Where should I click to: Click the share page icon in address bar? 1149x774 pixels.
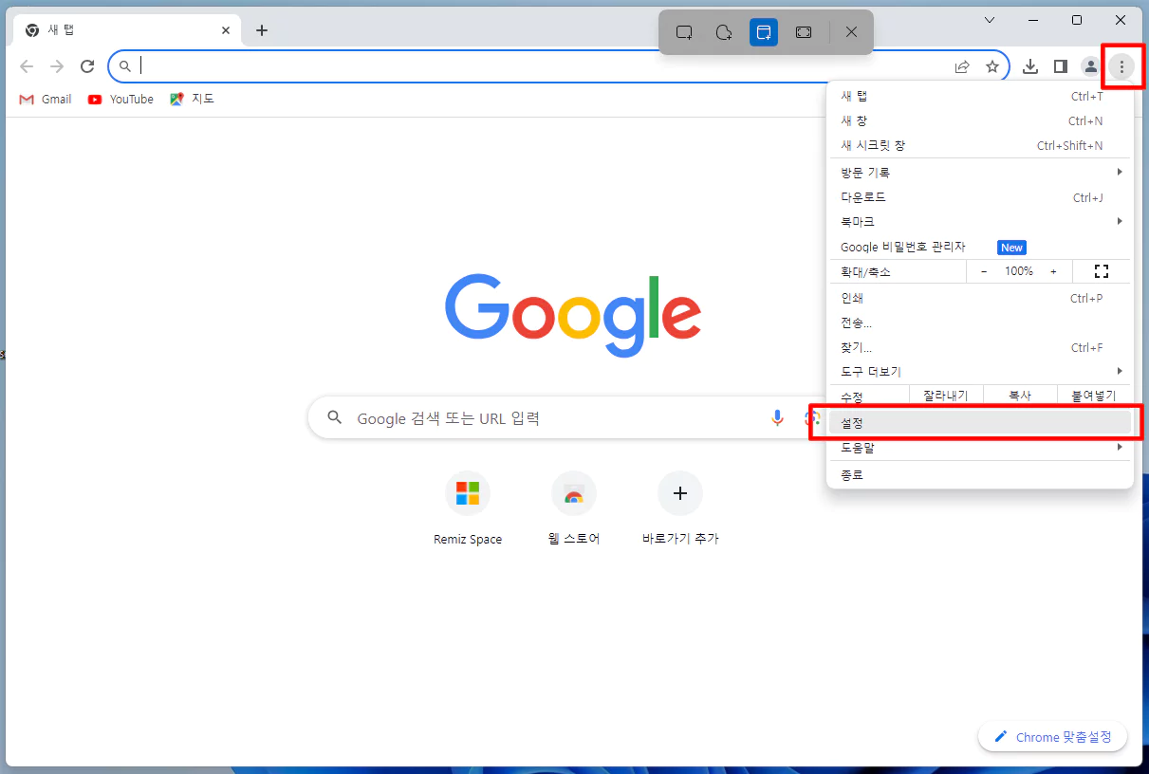[962, 66]
